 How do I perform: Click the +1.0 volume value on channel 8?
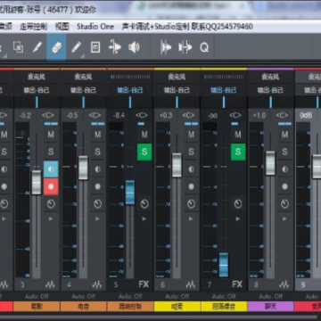[x=259, y=115]
